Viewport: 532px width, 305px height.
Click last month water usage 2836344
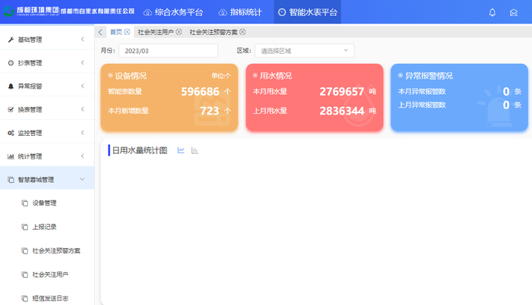(x=342, y=111)
